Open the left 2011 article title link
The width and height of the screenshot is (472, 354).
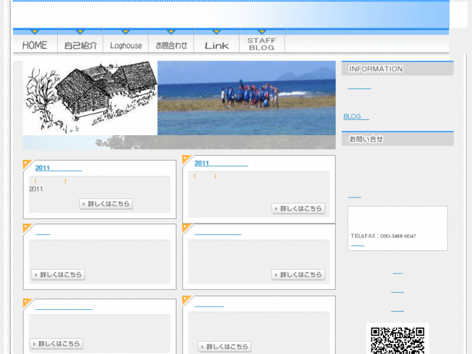pos(58,168)
